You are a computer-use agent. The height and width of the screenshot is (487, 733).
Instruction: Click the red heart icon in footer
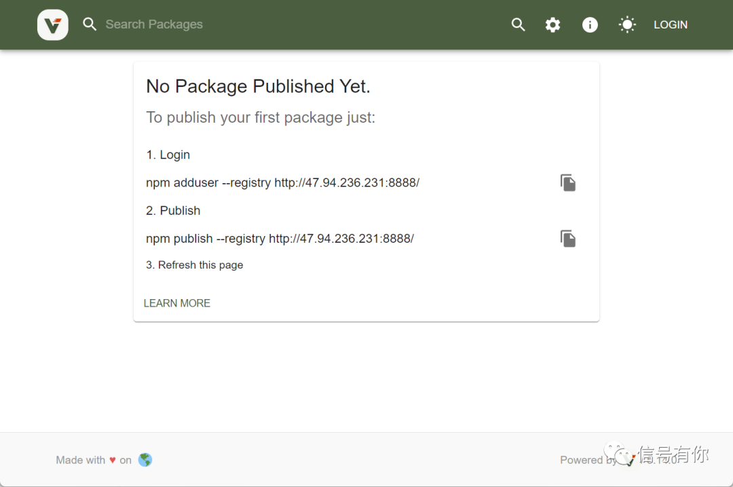click(113, 460)
